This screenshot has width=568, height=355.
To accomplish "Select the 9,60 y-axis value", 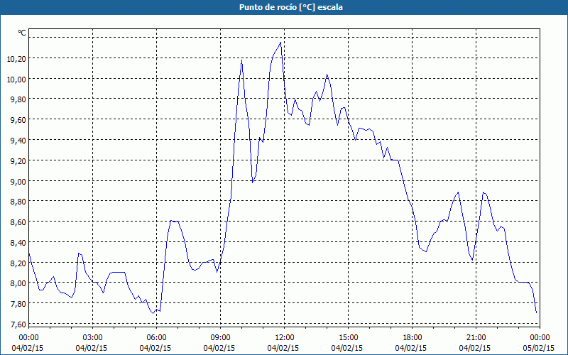I will click(x=18, y=119).
